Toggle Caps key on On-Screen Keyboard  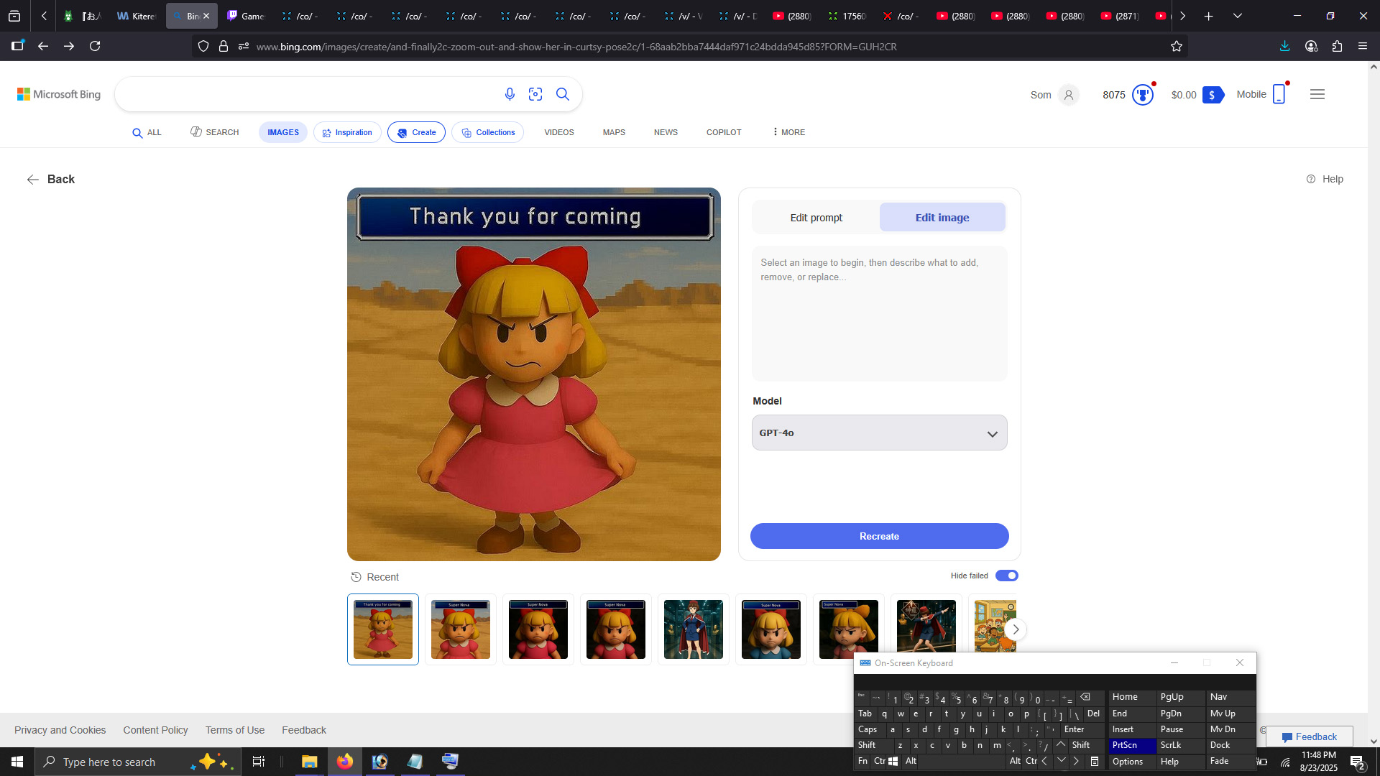pos(868,729)
